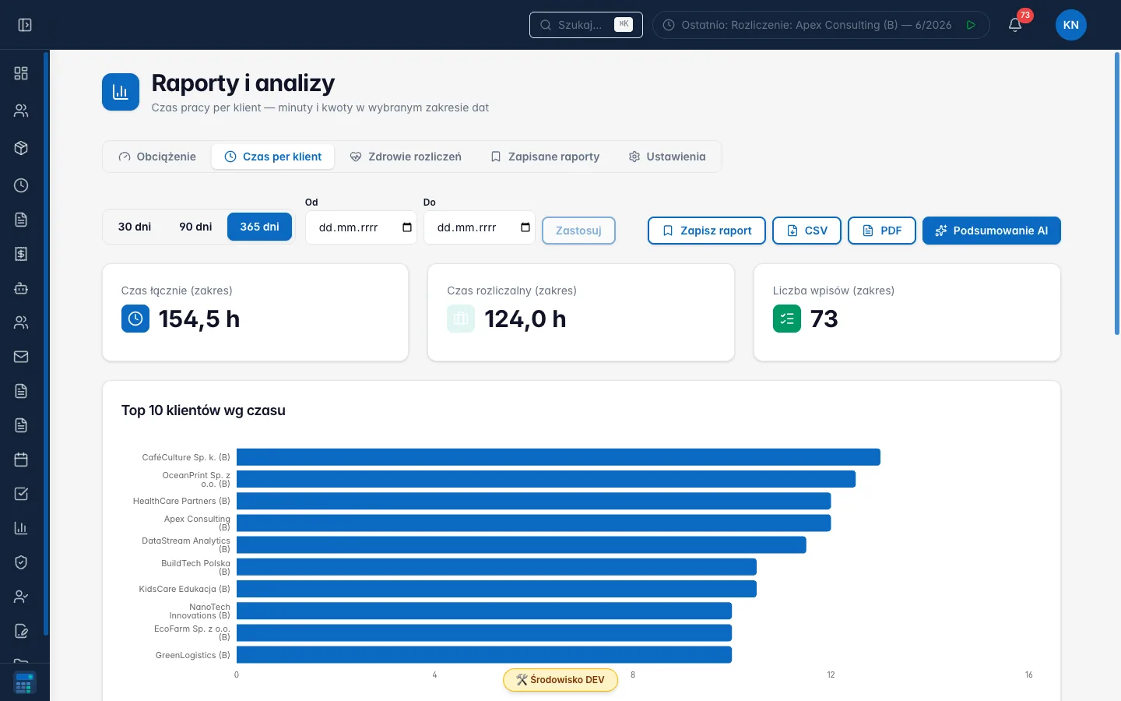The height and width of the screenshot is (701, 1121).
Task: Select the 90 dni range option
Action: coord(195,227)
